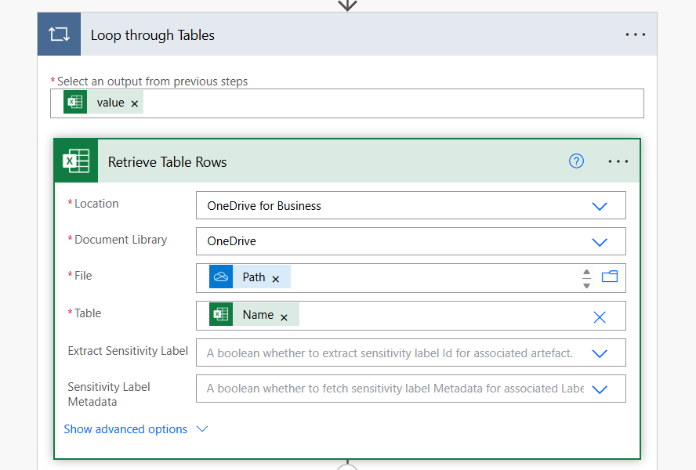Viewport: 696px width, 470px height.
Task: Click the OneDrive icon on Path token
Action: tap(221, 277)
